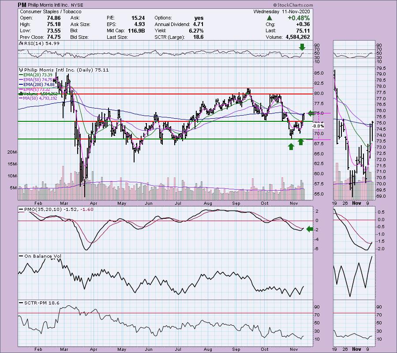Click the -8.8% annotation on price chart

[x=318, y=126]
